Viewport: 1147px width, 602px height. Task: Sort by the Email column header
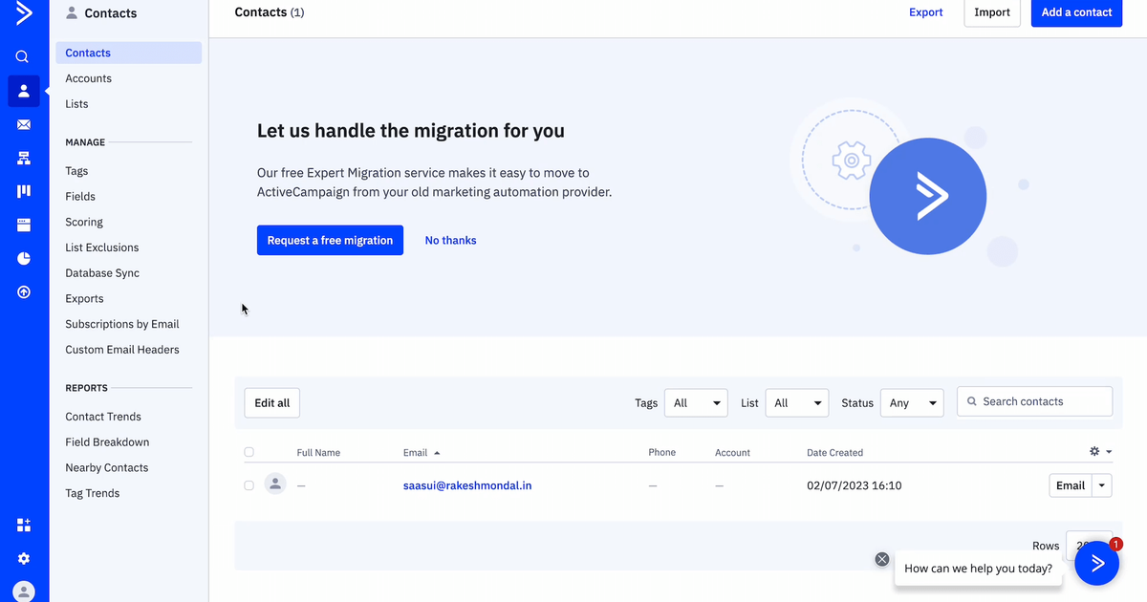tap(422, 452)
